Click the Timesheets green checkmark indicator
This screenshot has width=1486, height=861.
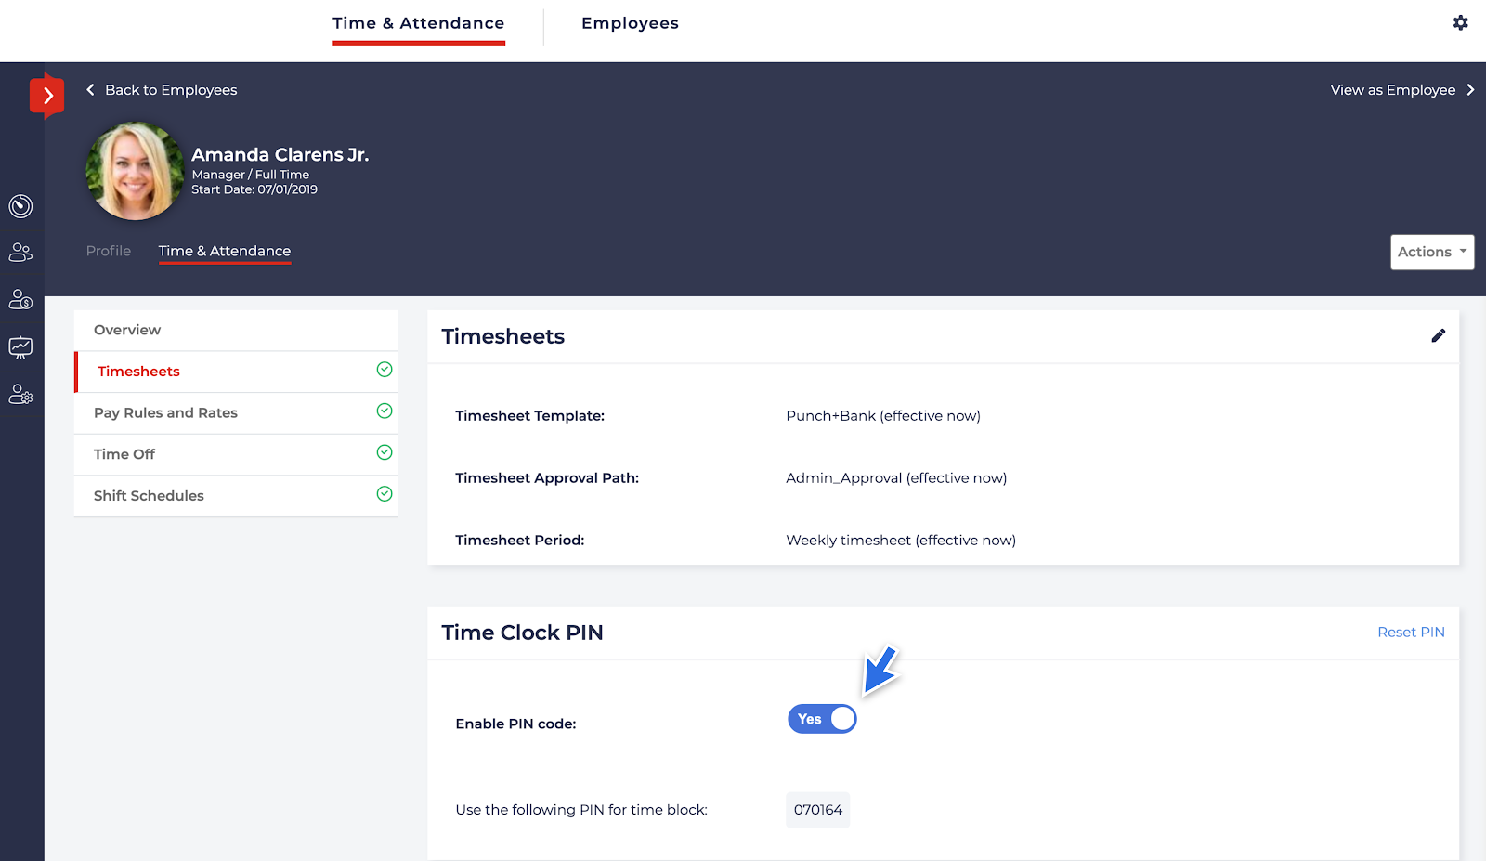384,370
